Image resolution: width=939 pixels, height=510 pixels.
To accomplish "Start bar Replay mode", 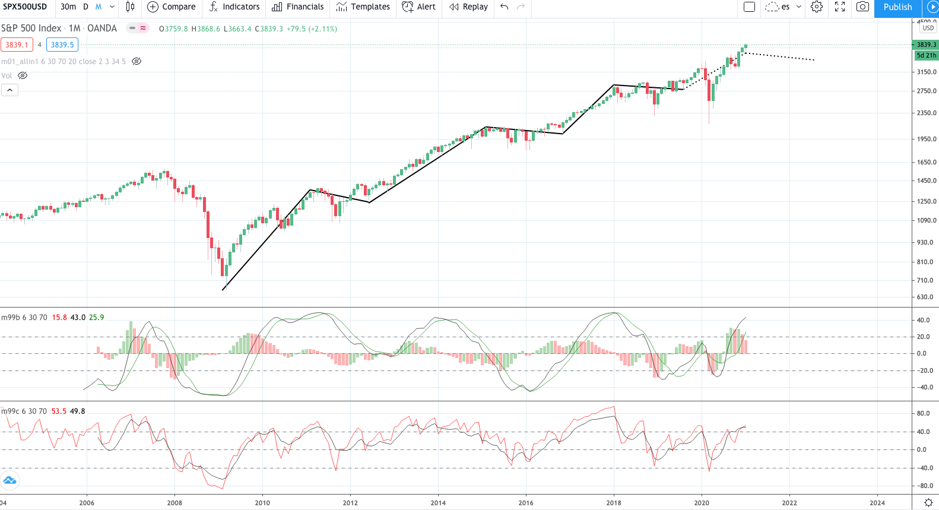I will point(469,7).
